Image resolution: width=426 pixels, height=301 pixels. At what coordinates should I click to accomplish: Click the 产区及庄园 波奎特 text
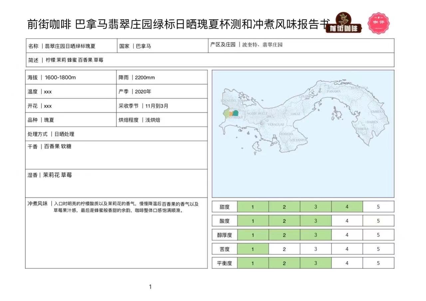click(x=246, y=45)
